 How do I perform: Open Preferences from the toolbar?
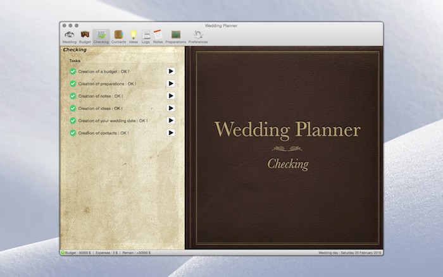(x=198, y=37)
